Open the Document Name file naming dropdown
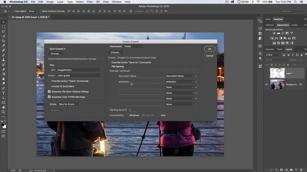This screenshot has height=172, width=307. (179, 76)
